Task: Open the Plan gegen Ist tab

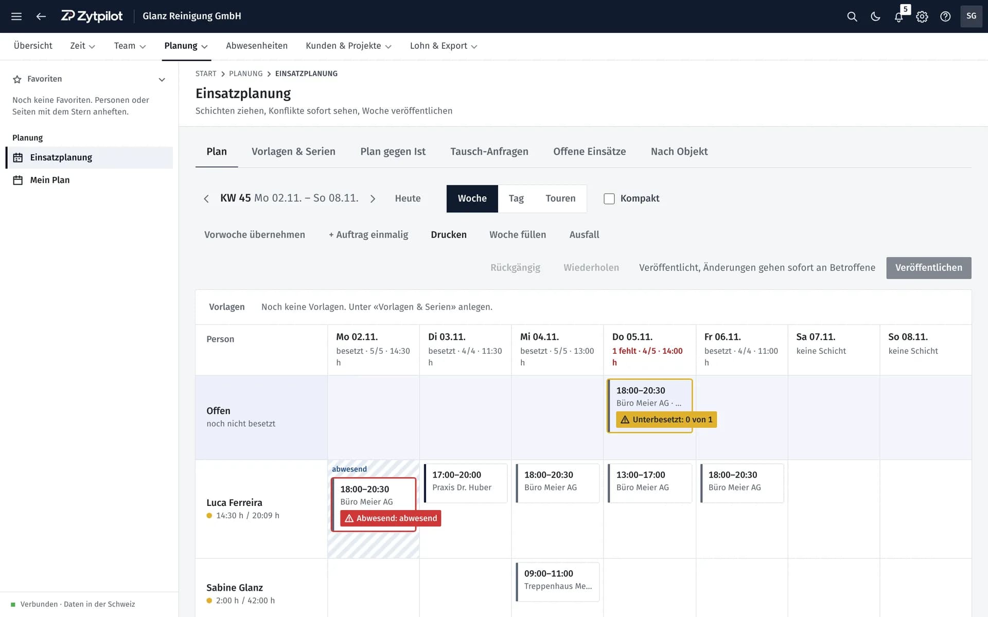Action: [x=393, y=152]
